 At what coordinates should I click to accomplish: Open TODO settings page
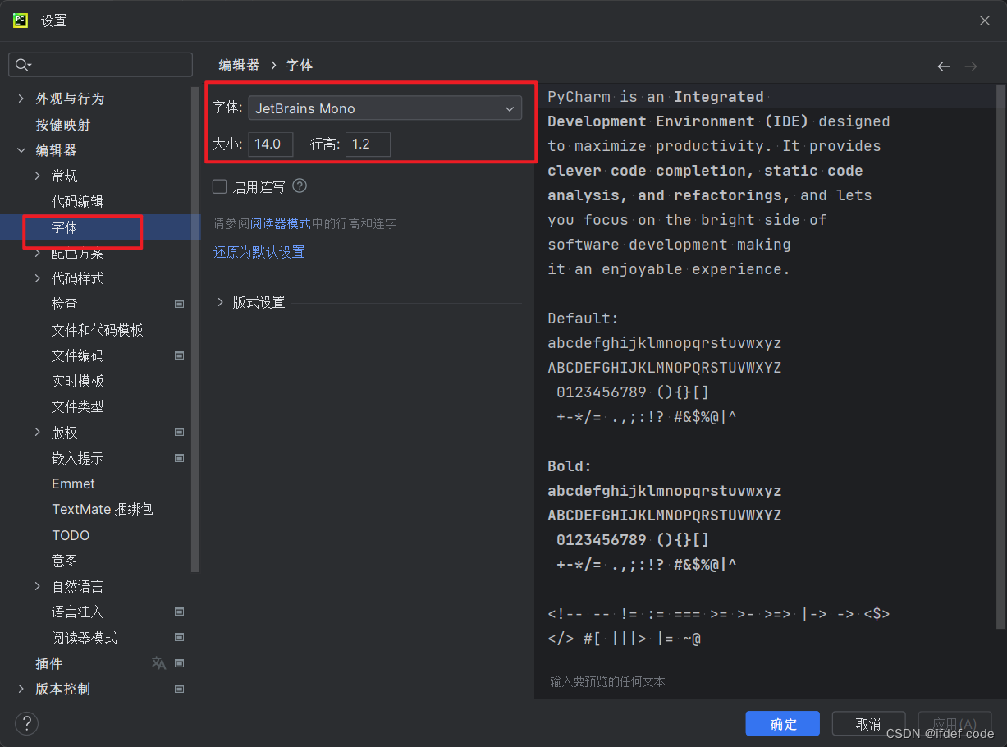click(x=71, y=535)
